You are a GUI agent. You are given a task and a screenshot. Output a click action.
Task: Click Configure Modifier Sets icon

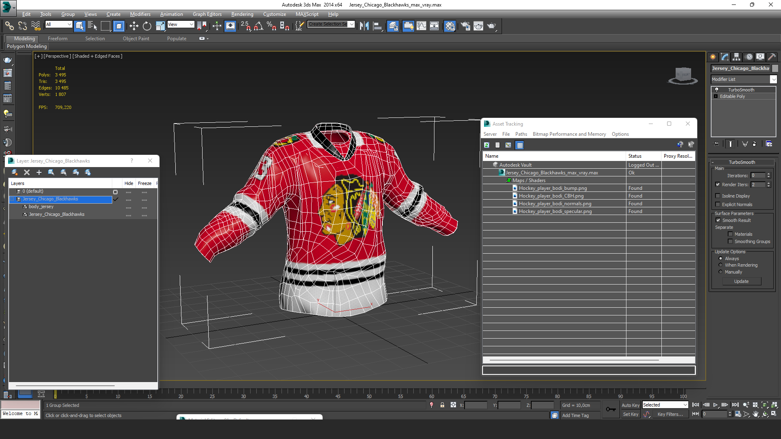click(769, 144)
